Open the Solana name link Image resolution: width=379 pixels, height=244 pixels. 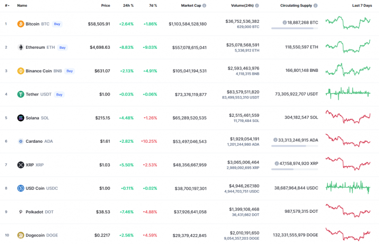click(32, 118)
